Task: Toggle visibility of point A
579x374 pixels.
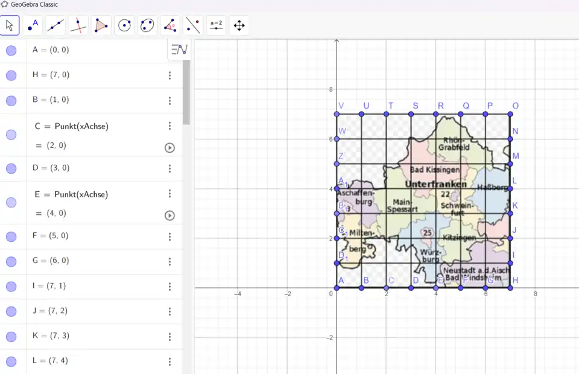Action: point(11,51)
